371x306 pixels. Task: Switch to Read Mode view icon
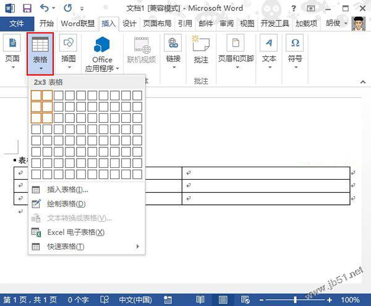pos(200,300)
